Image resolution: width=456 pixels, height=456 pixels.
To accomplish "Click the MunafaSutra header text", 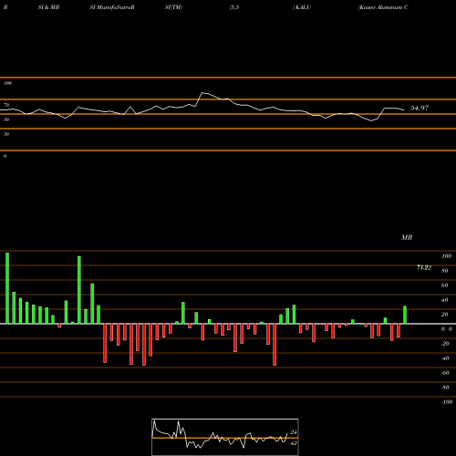I will pos(112,7).
